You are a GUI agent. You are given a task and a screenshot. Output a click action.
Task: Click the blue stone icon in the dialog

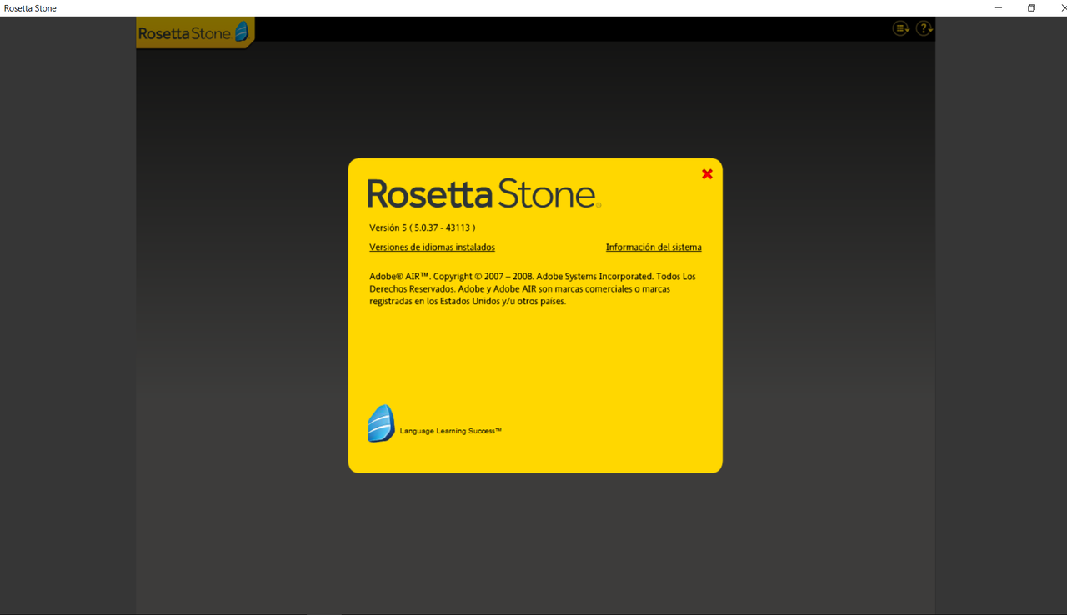tap(381, 423)
